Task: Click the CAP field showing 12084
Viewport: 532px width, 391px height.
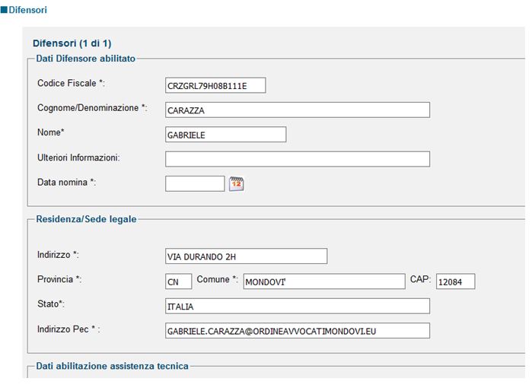Action: (456, 281)
